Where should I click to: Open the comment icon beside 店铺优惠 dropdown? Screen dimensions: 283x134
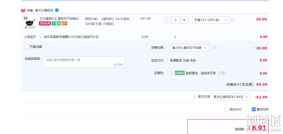pyautogui.click(x=214, y=48)
